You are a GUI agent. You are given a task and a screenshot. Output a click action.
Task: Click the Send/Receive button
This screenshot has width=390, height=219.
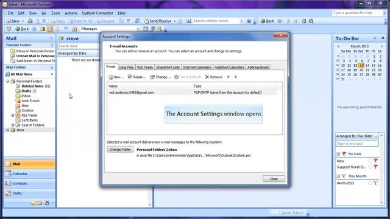click(158, 21)
